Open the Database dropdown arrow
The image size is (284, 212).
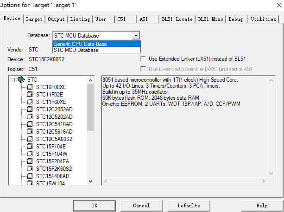[136, 36]
